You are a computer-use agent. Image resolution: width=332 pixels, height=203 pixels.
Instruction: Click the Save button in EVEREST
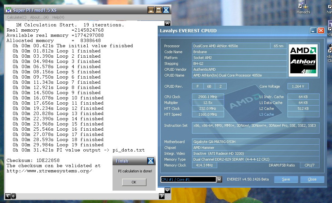click(286, 179)
